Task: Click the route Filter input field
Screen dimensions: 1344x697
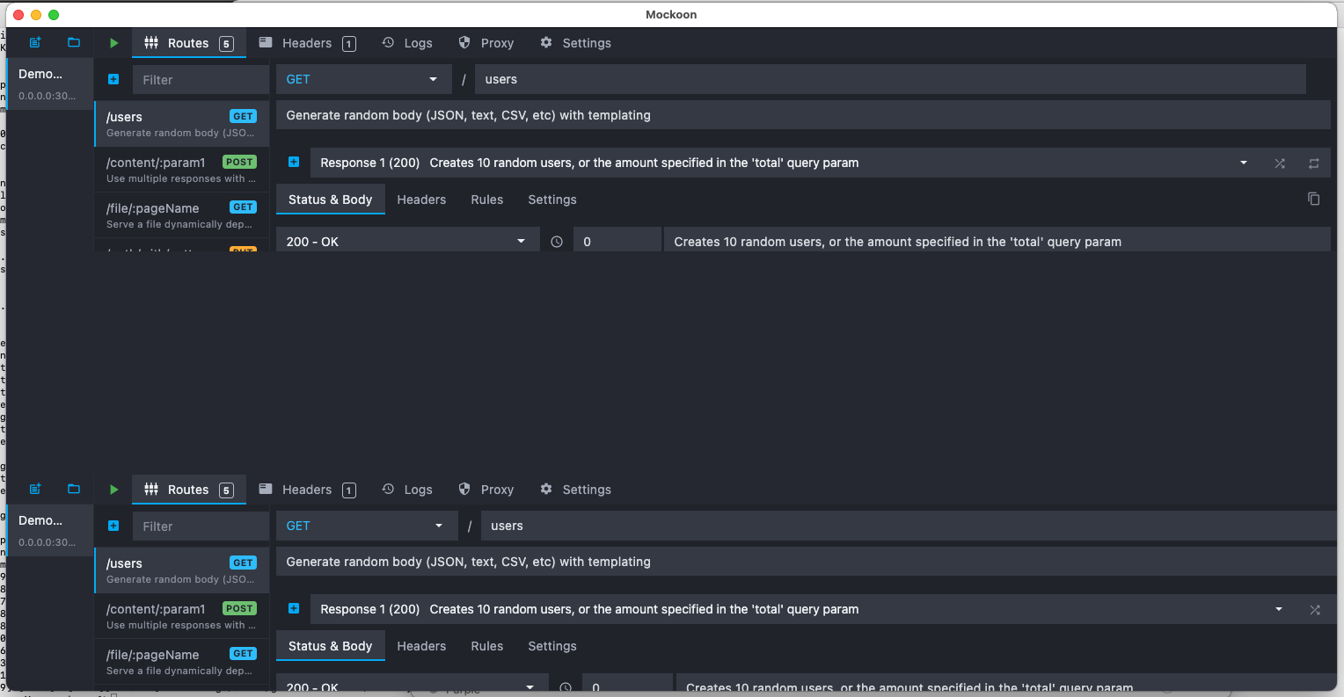Action: (200, 78)
